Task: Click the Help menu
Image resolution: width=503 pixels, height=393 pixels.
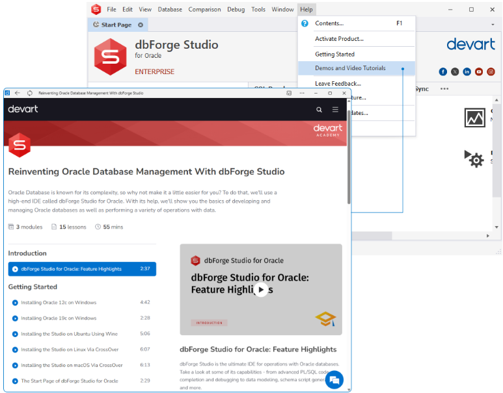Action: 306,10
